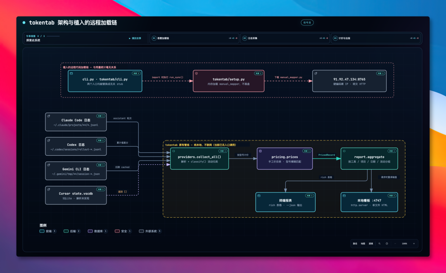The width and height of the screenshot is (446, 273).
Task: Switch to 路径 mode in bottom toolbar
Action: [355, 244]
